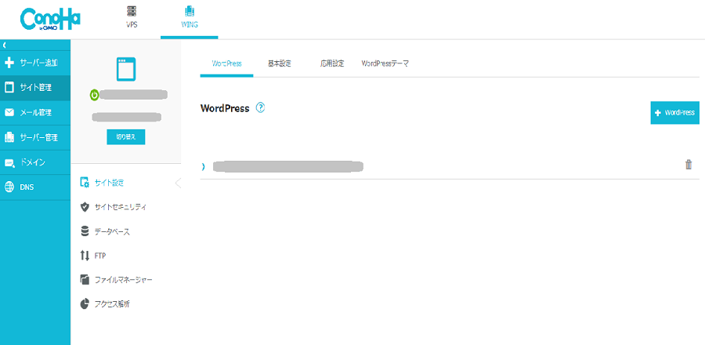Click the アクセス解析 pie chart icon
705x345 pixels.
click(85, 304)
